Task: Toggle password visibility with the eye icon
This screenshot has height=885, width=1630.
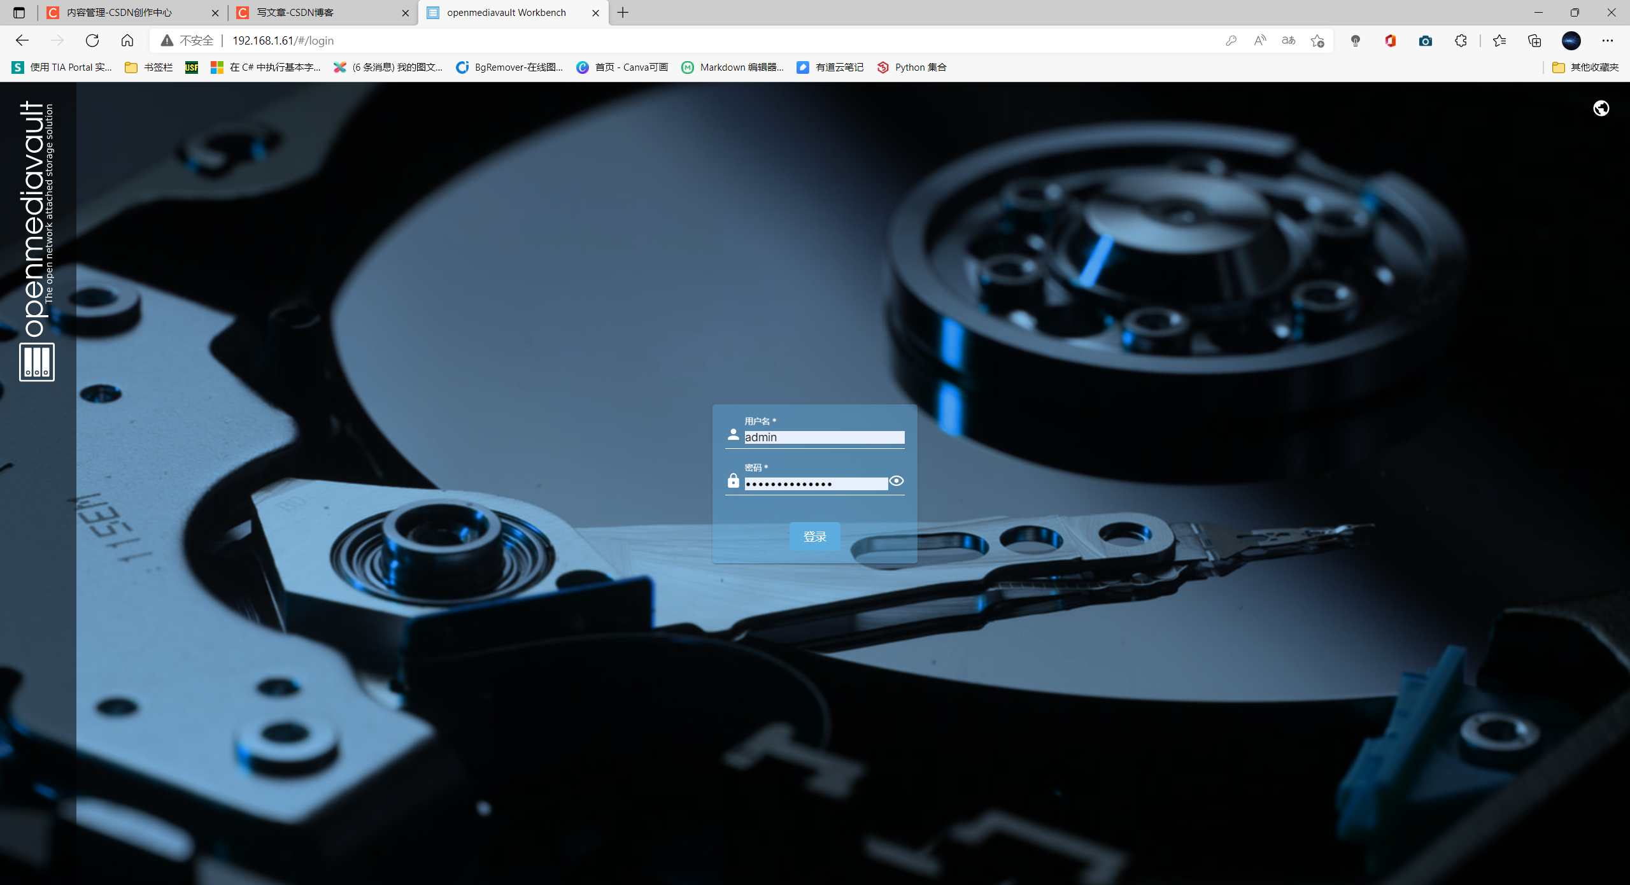Action: 897,481
